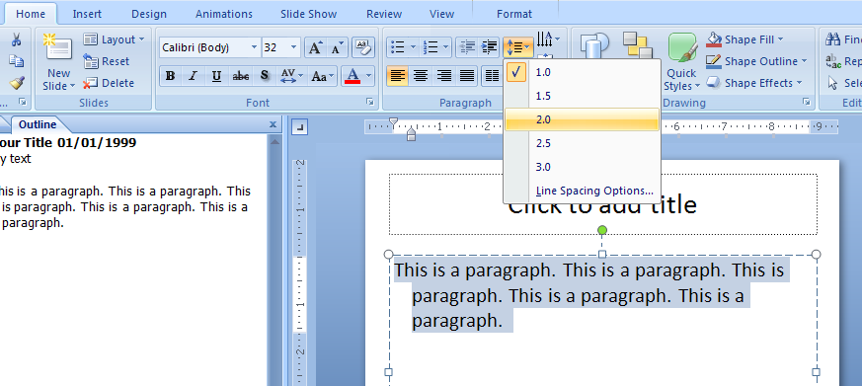Click the Line Spacing ribbon button
This screenshot has height=386, width=862.
coord(517,47)
